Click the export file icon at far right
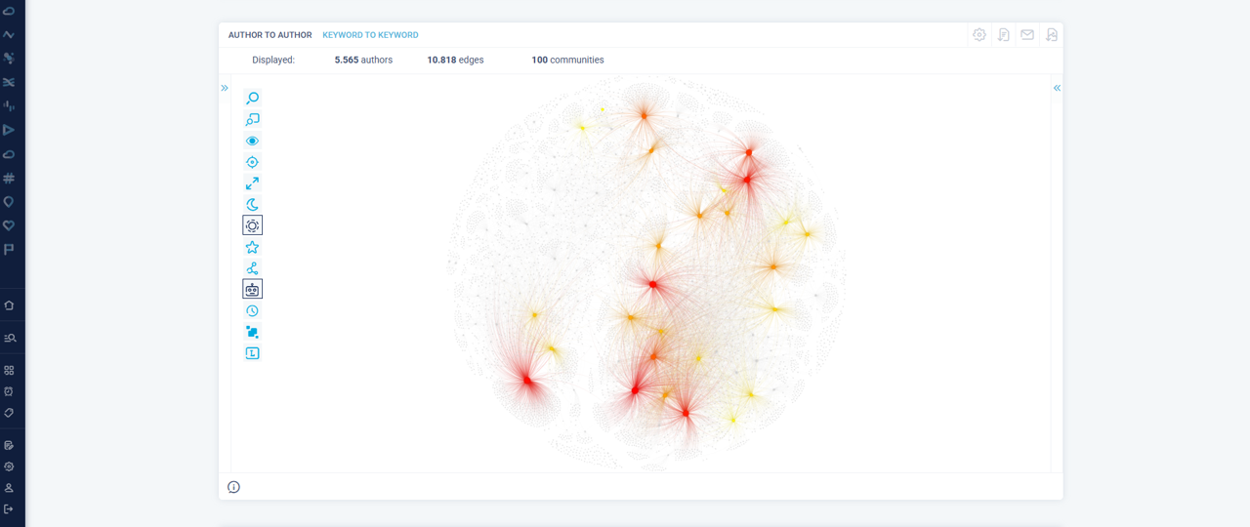Viewport: 1250px width, 527px height. pos(1052,35)
